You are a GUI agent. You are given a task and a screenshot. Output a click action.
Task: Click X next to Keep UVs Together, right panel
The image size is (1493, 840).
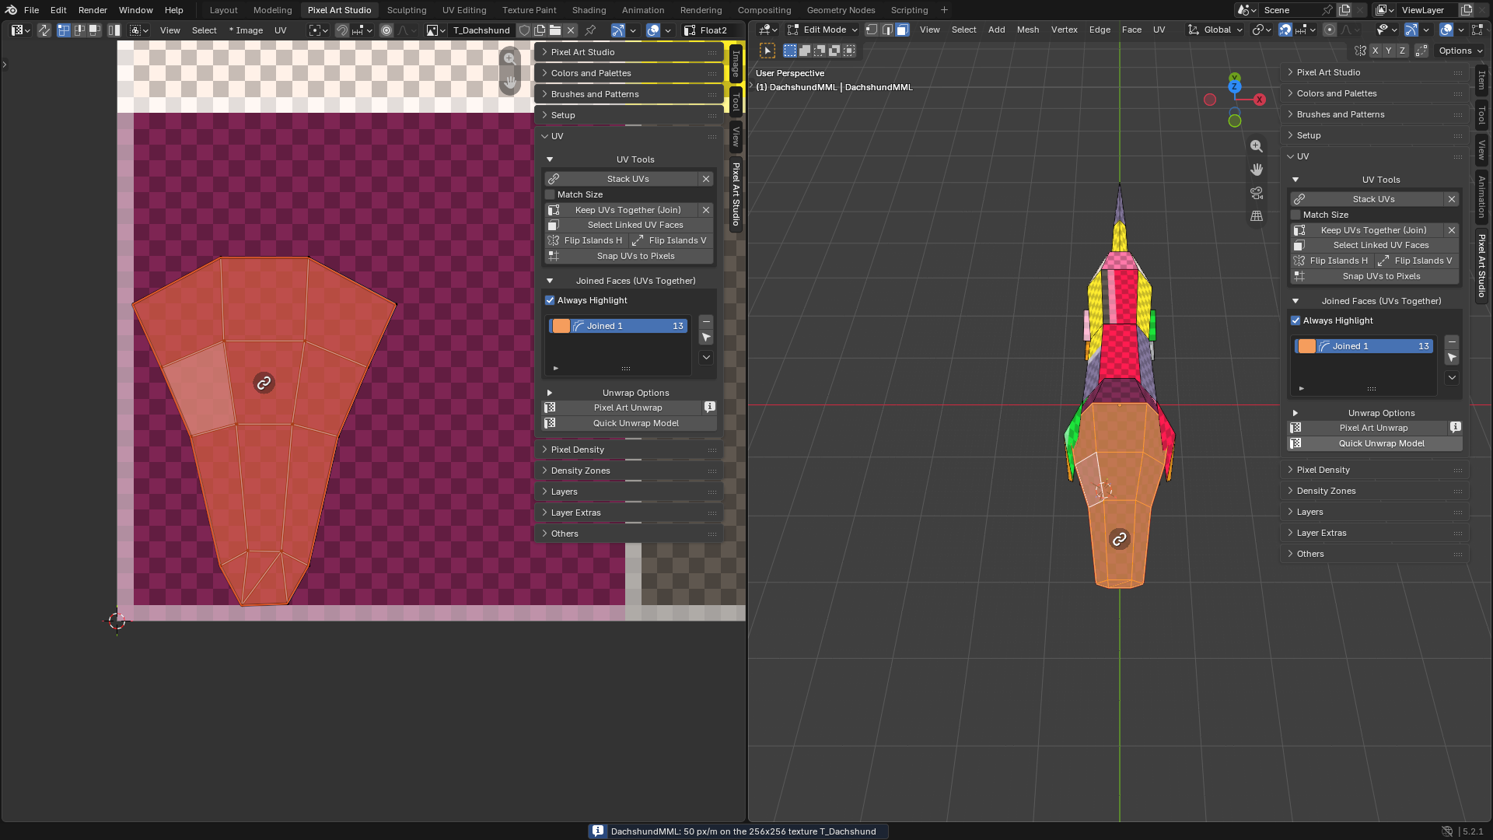click(1452, 230)
